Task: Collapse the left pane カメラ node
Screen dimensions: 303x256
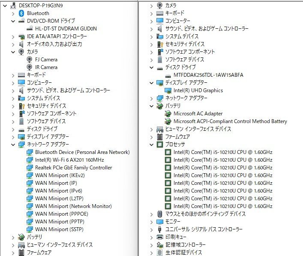Action: tap(13, 52)
